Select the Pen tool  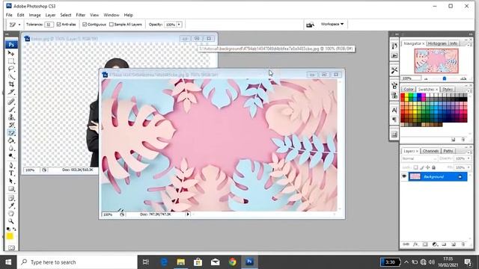11,166
